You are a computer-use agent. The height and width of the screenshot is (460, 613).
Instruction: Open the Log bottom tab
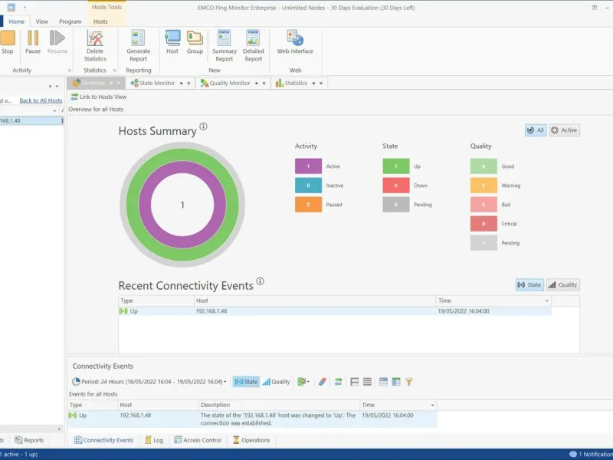click(x=154, y=440)
